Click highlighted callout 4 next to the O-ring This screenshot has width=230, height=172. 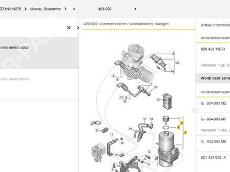[x=178, y=127]
